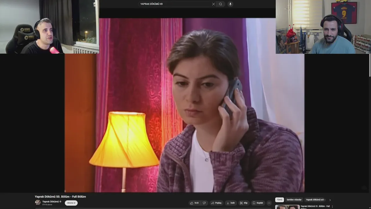371x209 pixels.
Task: Clear the search box with the X icon
Action: tap(214, 4)
